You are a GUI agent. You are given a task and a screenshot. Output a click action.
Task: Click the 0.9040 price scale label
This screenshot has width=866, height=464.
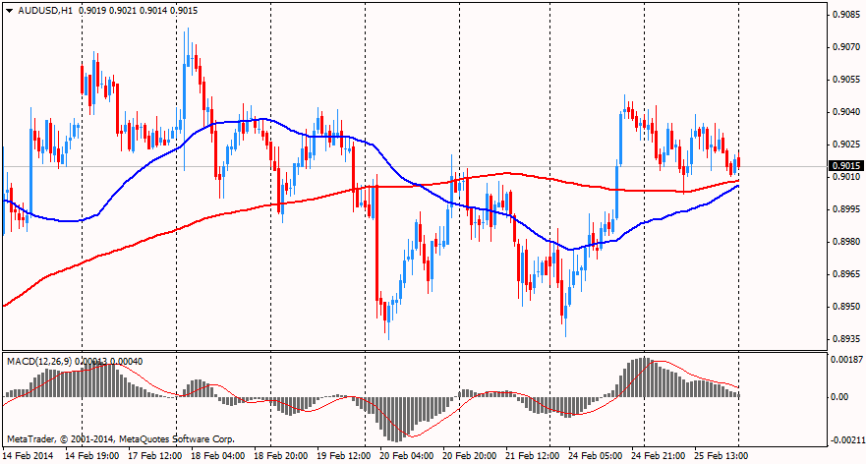click(845, 112)
